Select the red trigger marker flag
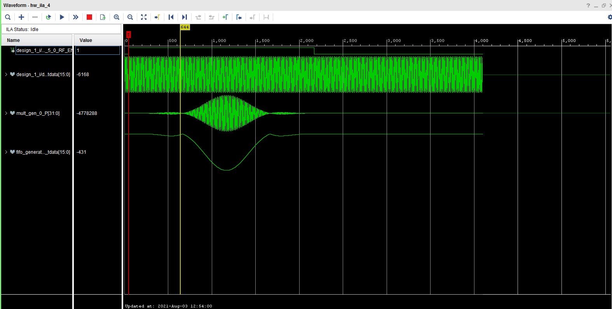Viewport: 612px width, 309px height. pyautogui.click(x=129, y=35)
